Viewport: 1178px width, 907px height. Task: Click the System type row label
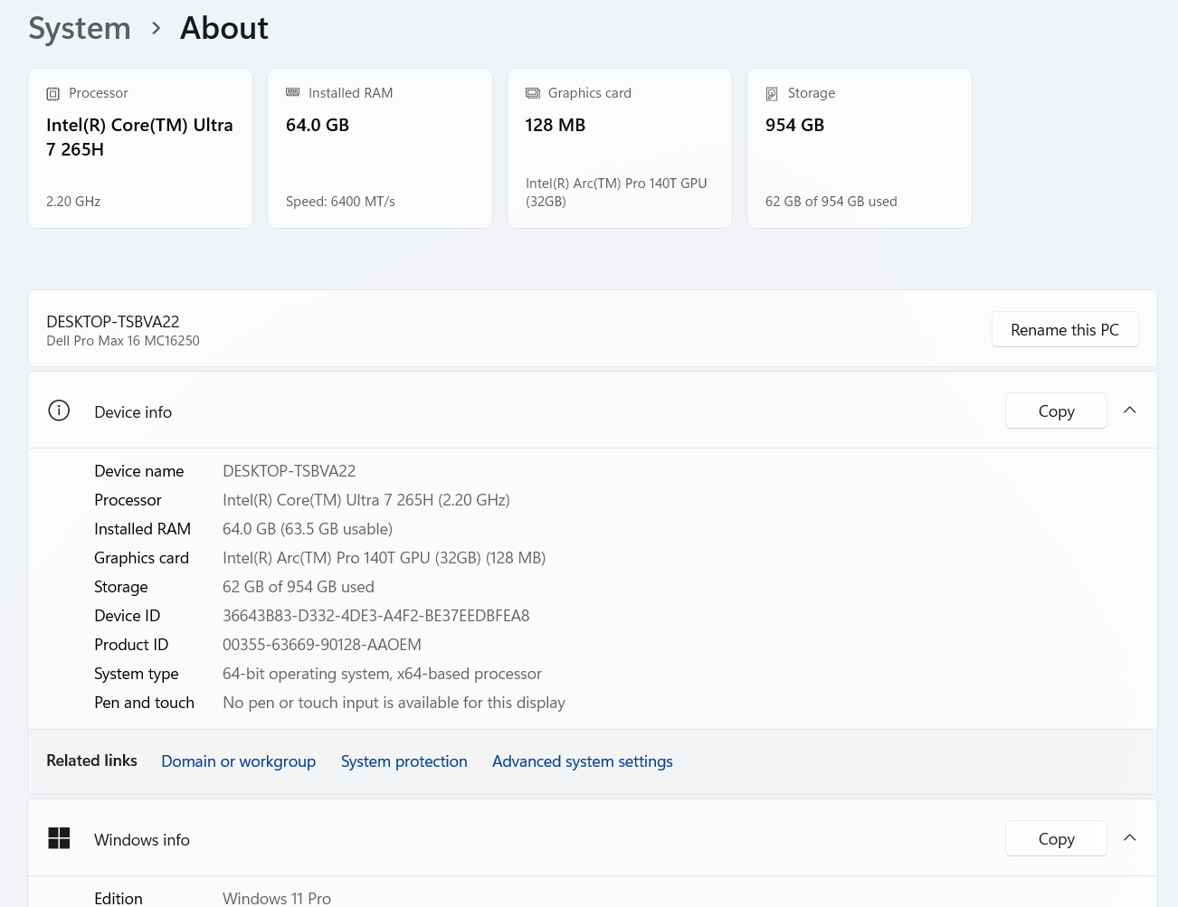coord(137,674)
